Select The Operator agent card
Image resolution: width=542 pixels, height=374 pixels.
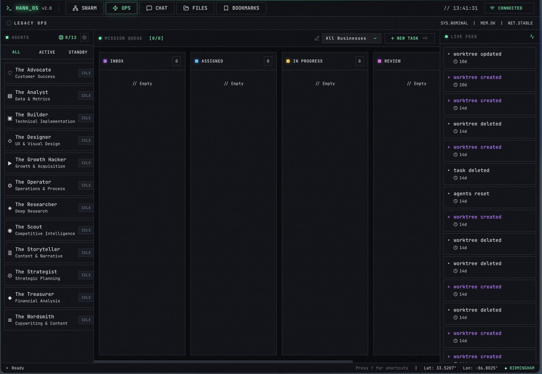pos(49,185)
